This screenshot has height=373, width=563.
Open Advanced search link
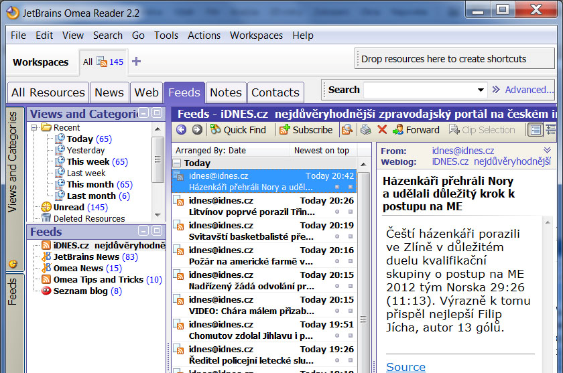(x=529, y=90)
